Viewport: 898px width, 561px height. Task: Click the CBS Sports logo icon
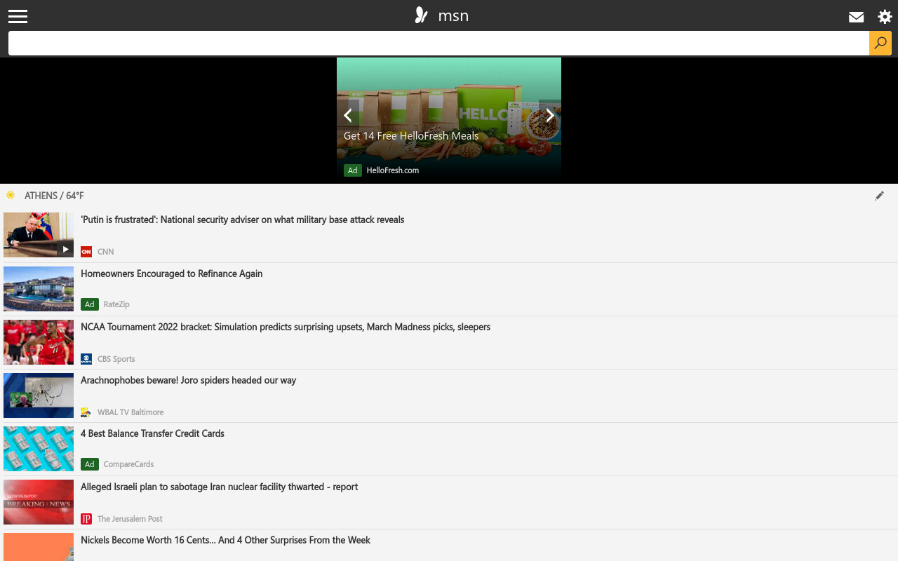86,359
